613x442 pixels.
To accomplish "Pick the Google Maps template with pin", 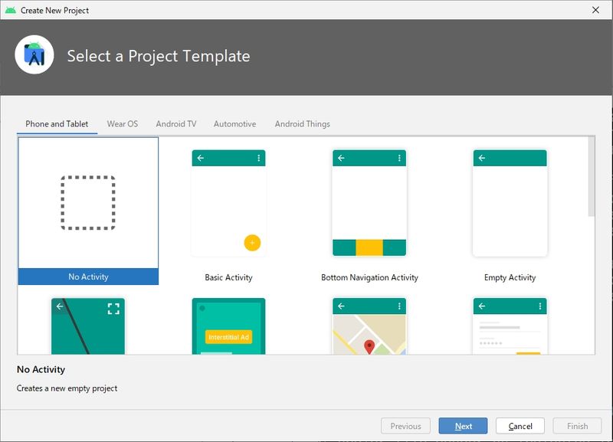I will [x=369, y=326].
